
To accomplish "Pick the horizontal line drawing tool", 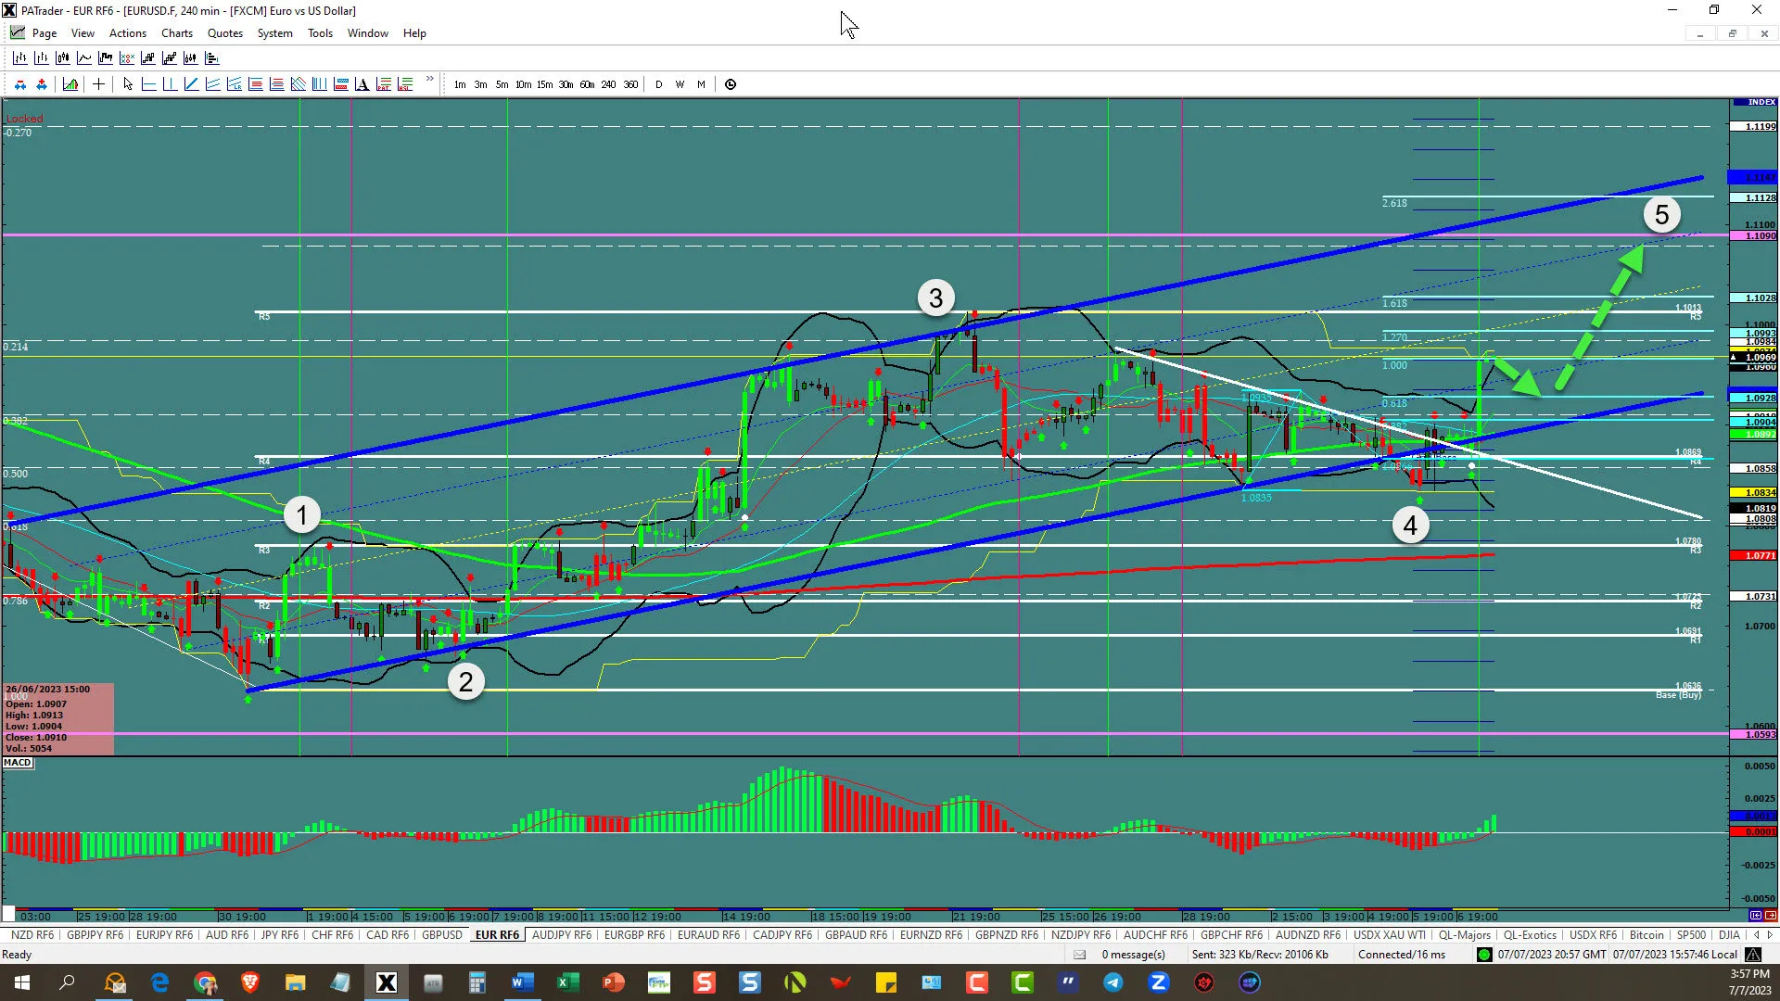I will (x=149, y=84).
